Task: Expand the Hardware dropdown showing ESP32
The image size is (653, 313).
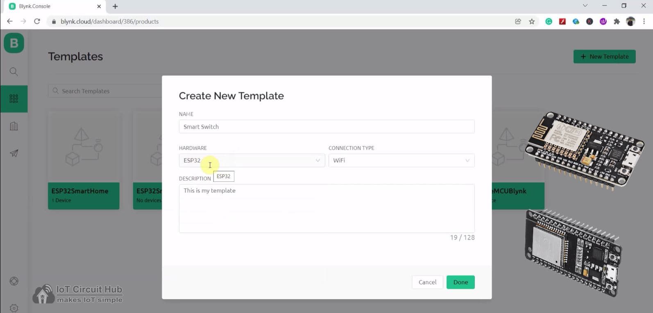Action: (x=252, y=161)
